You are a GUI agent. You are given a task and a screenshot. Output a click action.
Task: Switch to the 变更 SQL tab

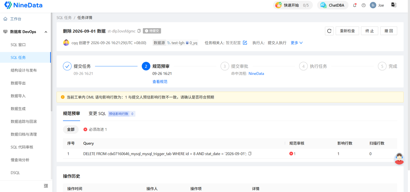[x=97, y=114]
